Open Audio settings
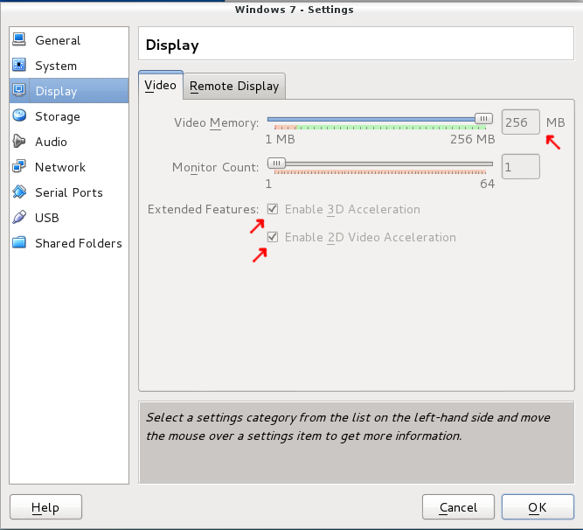 coord(69,142)
